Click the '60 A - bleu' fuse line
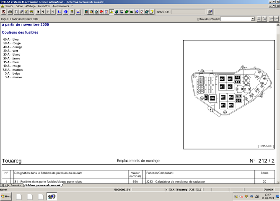This screenshot has height=201, width=280. click(11, 39)
